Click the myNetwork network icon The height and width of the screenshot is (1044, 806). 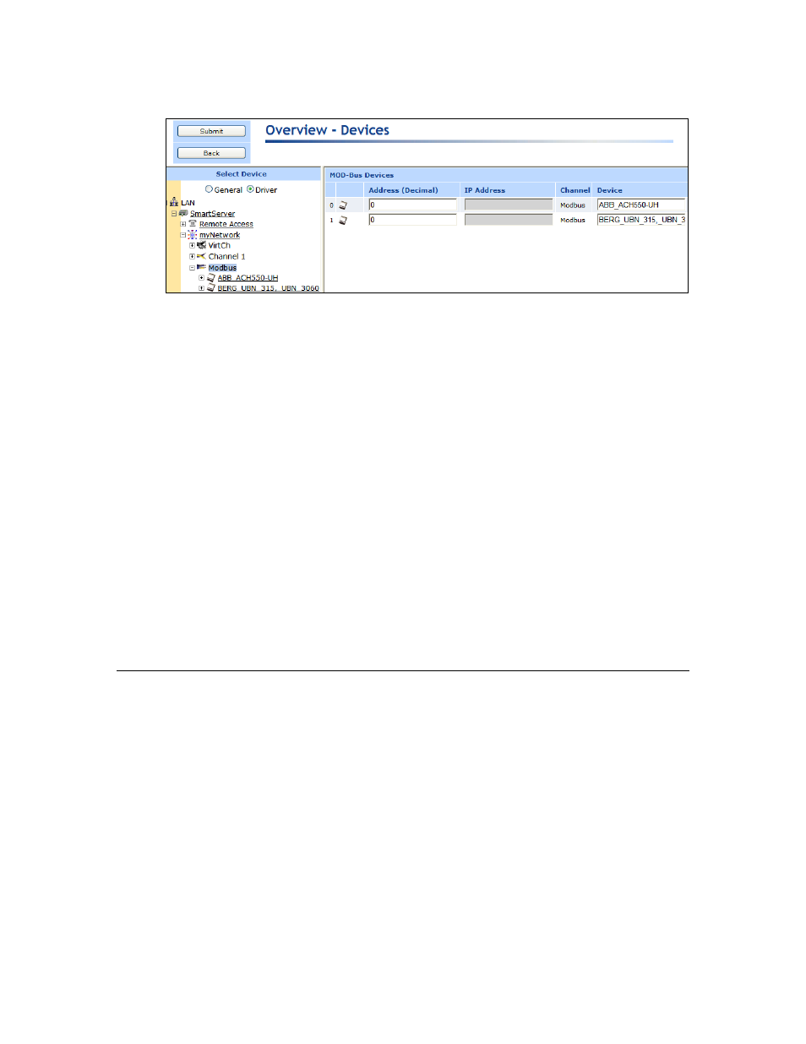pyautogui.click(x=192, y=234)
